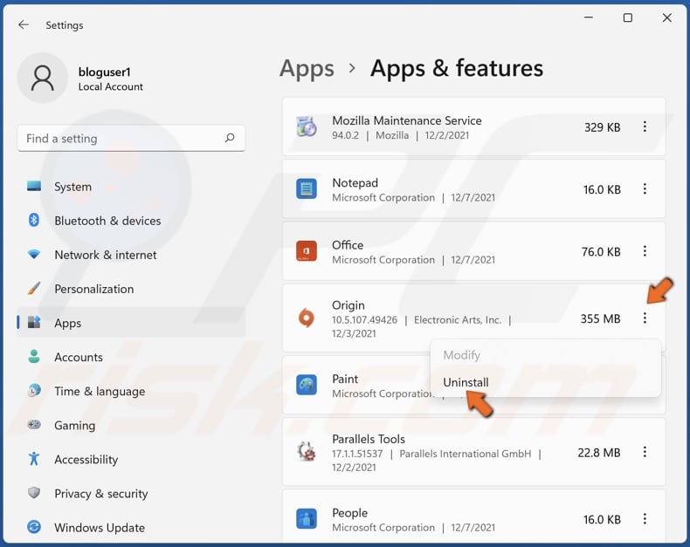Open three-dot menu for People

[x=645, y=519]
